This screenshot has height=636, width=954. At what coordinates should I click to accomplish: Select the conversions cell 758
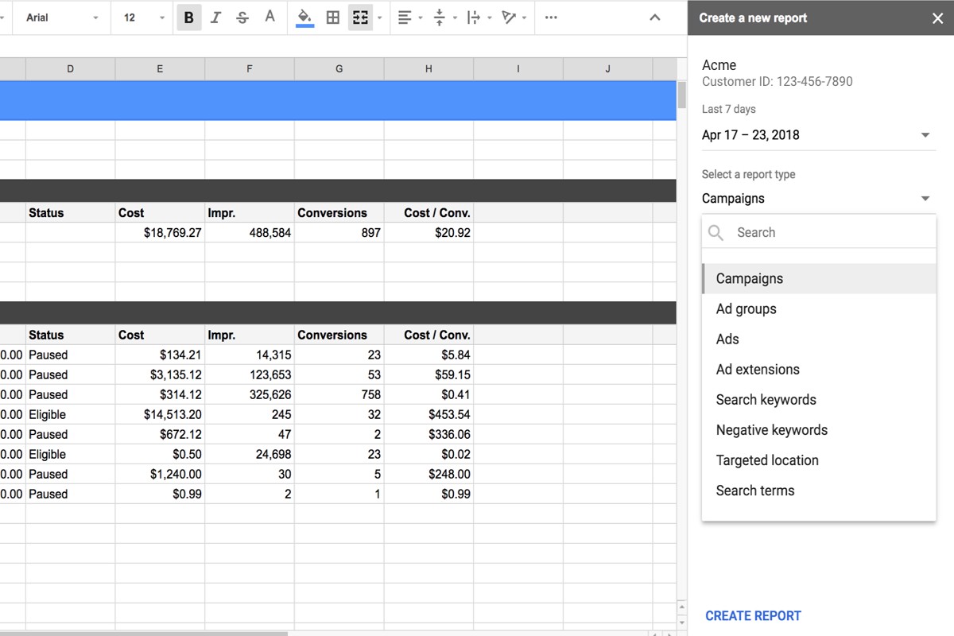[339, 395]
